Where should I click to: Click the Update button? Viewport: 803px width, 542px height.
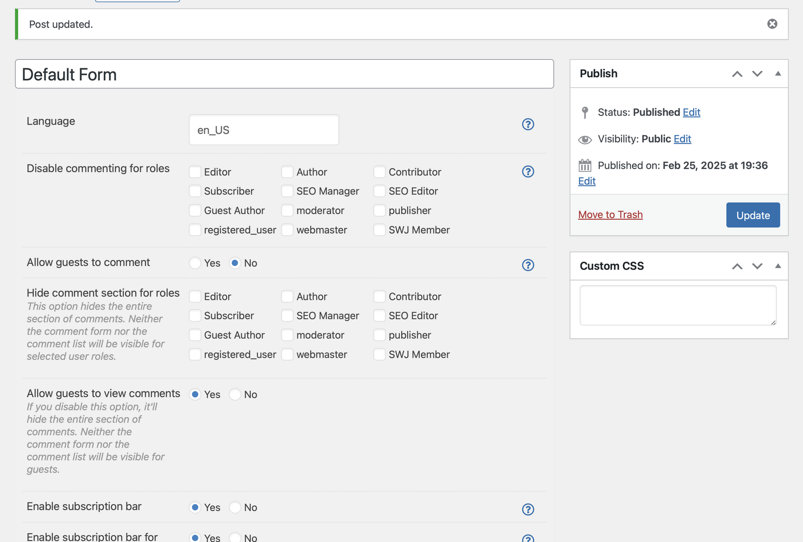pos(753,215)
